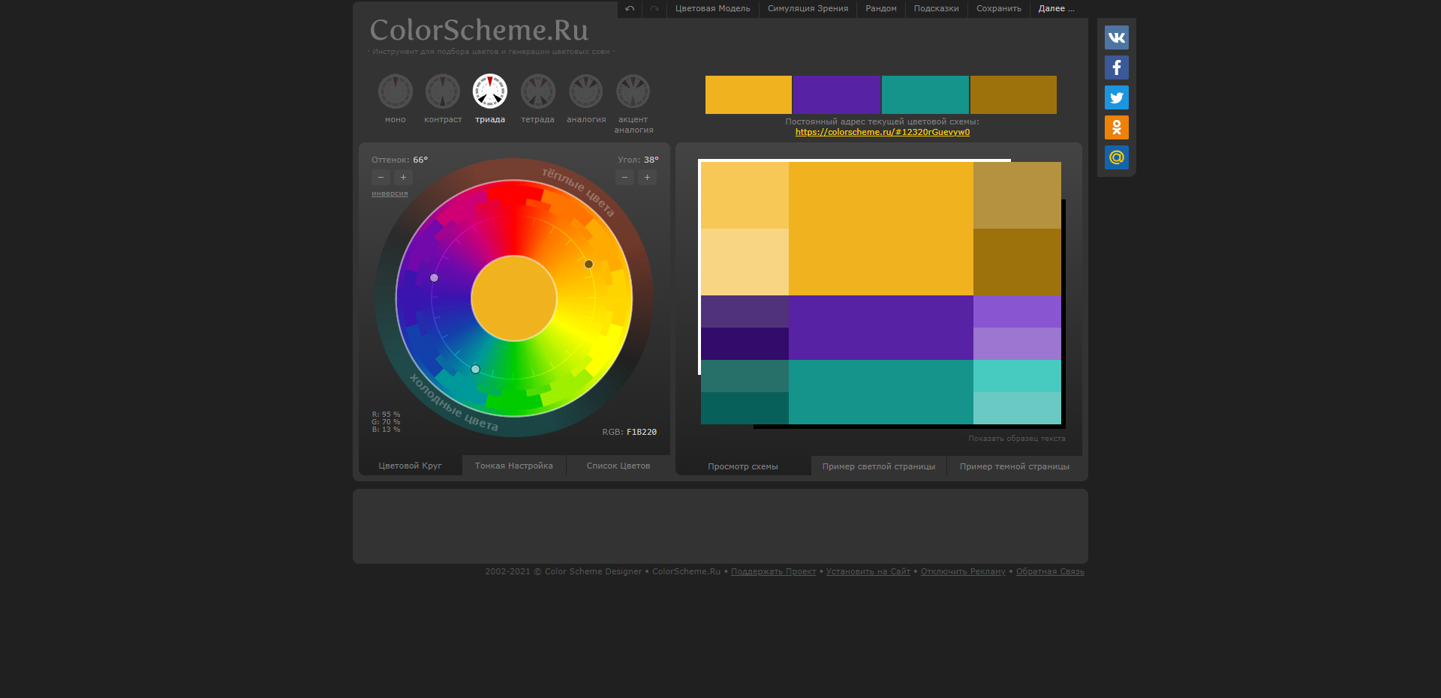Screen dimensions: 1441x698
Task: Share via the Mail.ru @ icon
Action: point(1117,157)
